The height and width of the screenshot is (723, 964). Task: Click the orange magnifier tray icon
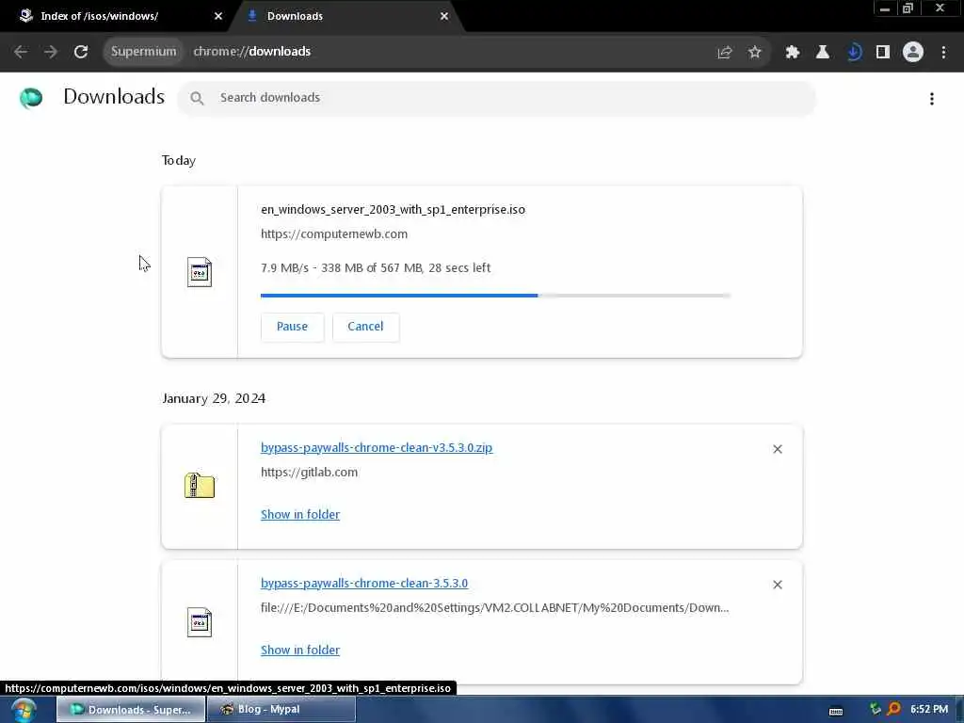tap(894, 709)
